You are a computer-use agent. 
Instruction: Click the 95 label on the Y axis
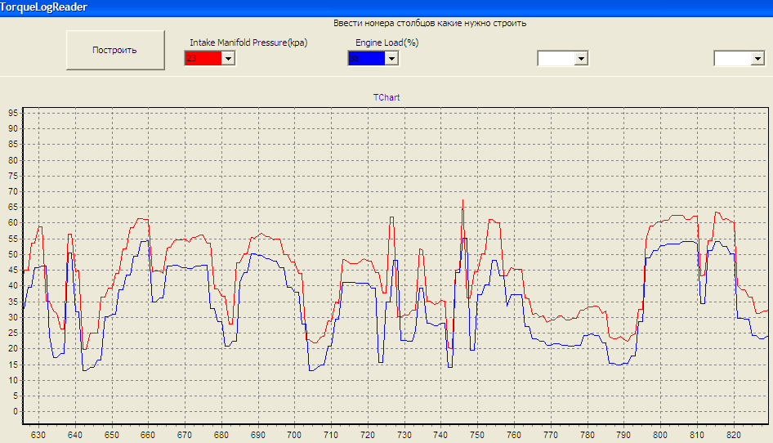coord(12,114)
